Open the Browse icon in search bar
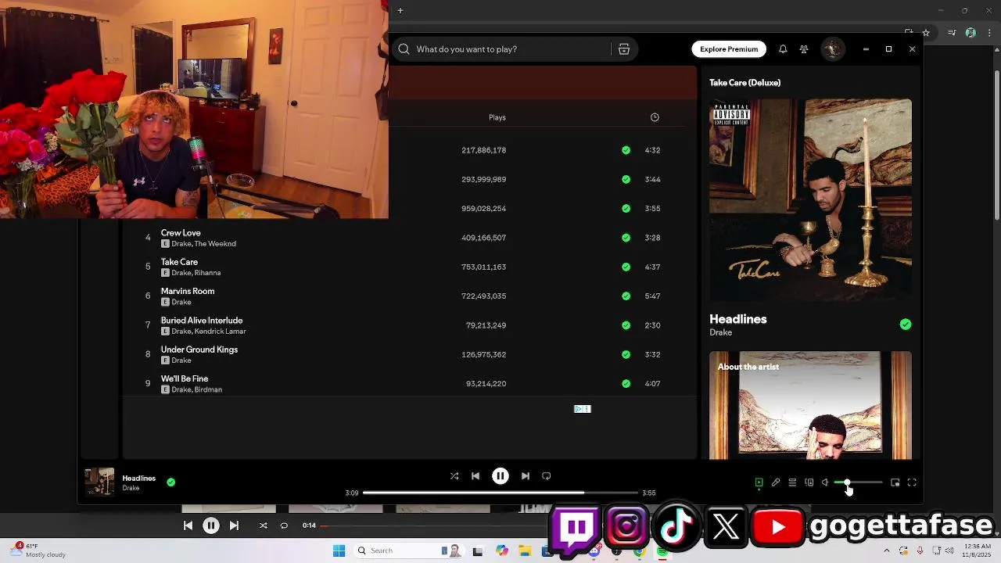Viewport: 1001px width, 563px height. coord(624,49)
